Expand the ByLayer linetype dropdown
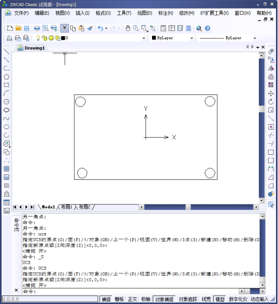 pos(255,38)
